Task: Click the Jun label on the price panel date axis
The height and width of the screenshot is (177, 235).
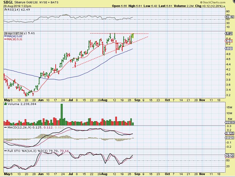Action: coord(41,100)
